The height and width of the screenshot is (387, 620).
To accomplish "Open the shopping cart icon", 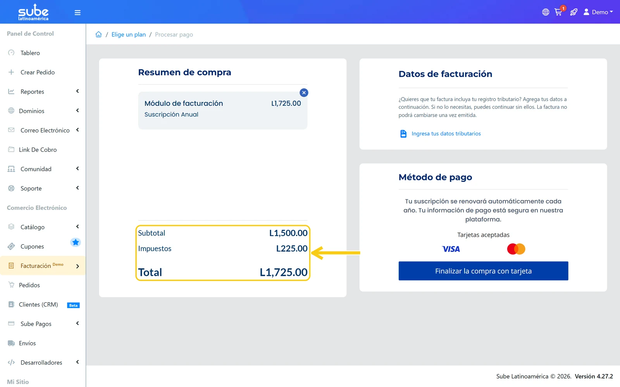I will click(x=558, y=12).
